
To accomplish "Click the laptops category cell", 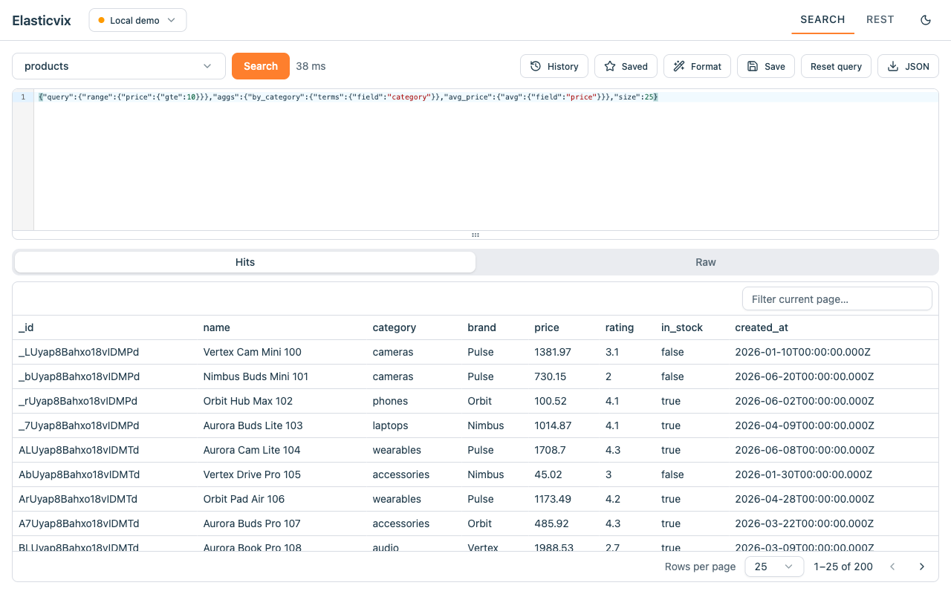I will (390, 425).
